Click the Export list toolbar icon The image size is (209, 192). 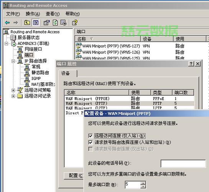63,23
